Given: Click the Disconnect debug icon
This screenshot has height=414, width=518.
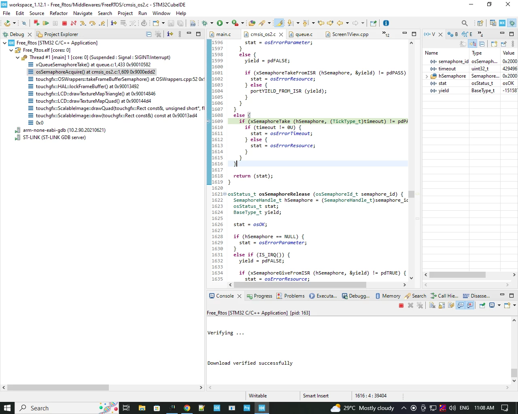Looking at the screenshot, I should click(74, 23).
